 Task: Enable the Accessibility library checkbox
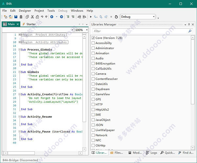93,43
